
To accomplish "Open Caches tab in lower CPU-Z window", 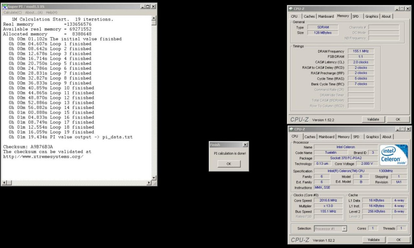I will (310, 137).
